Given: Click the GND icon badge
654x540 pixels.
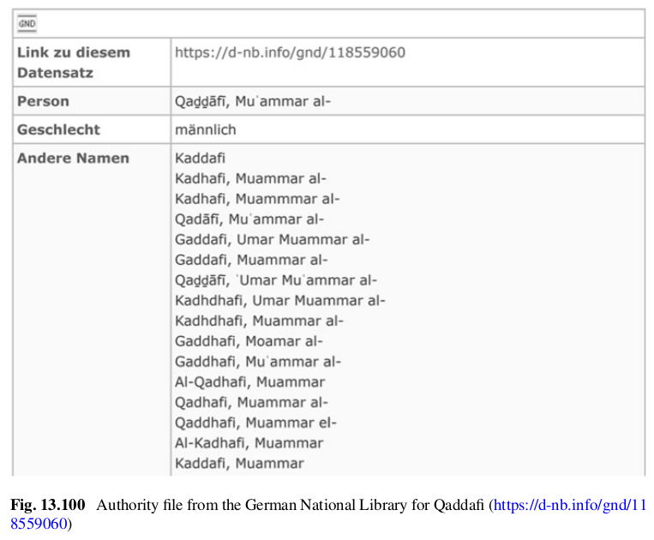Looking at the screenshot, I should click(x=27, y=23).
